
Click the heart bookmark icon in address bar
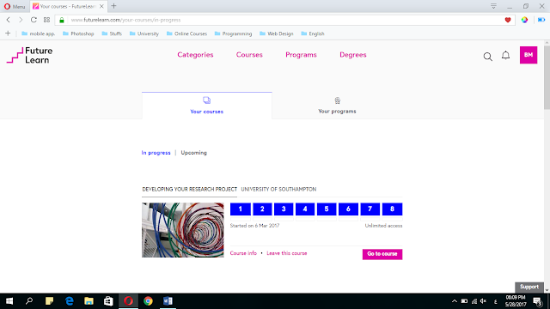(508, 20)
